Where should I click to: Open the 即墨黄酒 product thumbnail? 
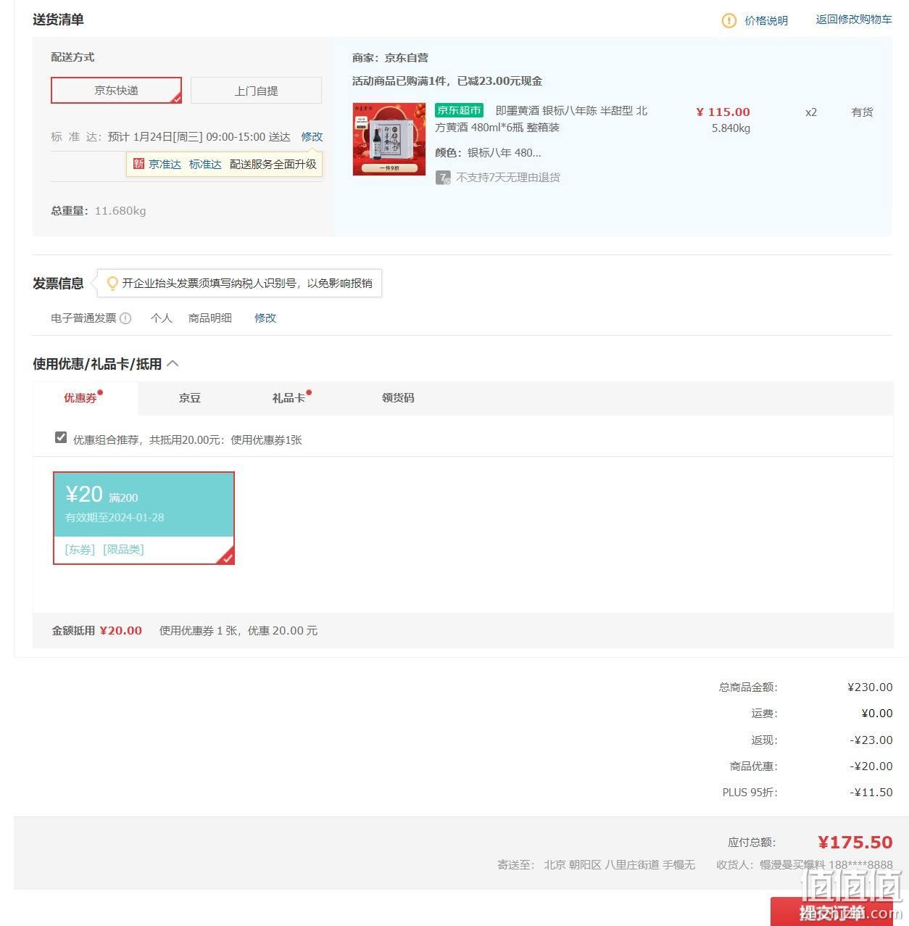point(389,139)
